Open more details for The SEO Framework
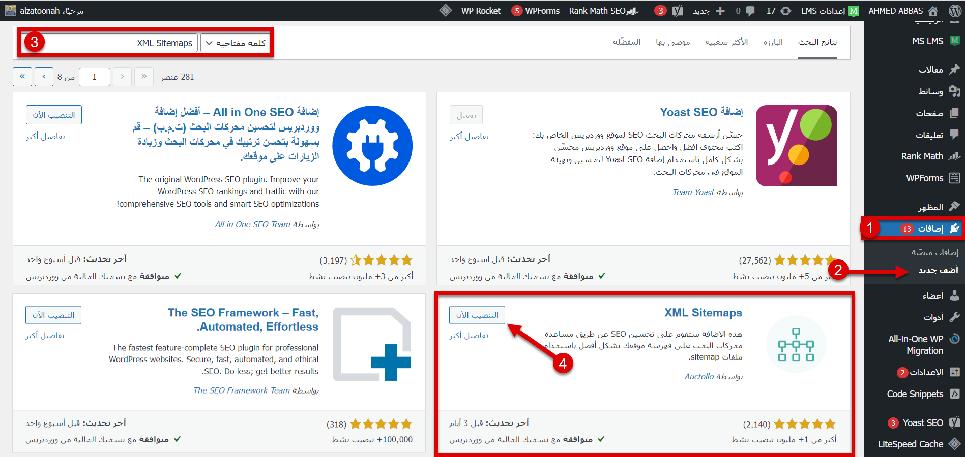Viewport: 965px width, 457px height. tap(45, 336)
